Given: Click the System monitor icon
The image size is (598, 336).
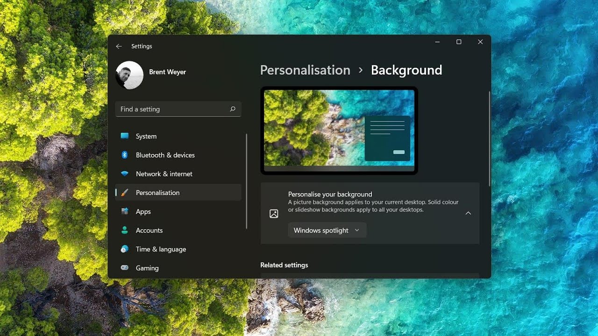Looking at the screenshot, I should tap(125, 136).
